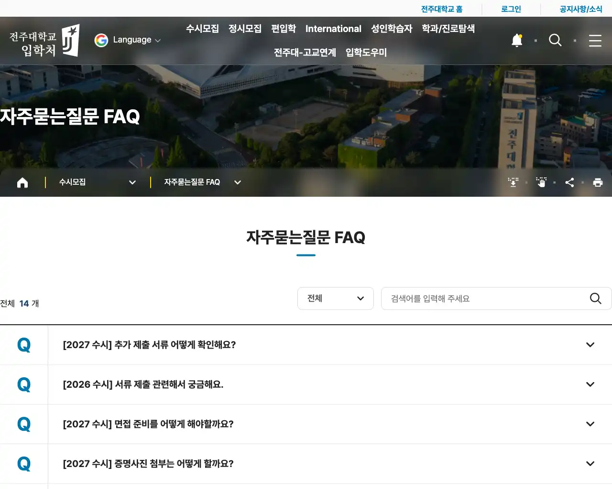Expand the 면접 준비 question chevron
Screen dimensions: 612x489
tap(590, 424)
